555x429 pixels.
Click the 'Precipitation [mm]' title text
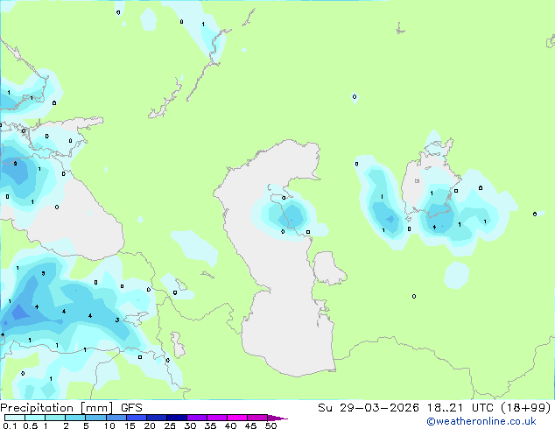pos(57,408)
